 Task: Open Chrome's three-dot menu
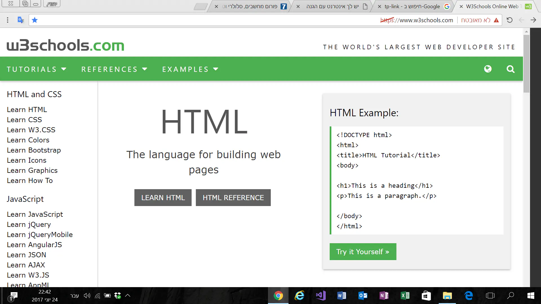pyautogui.click(x=8, y=20)
